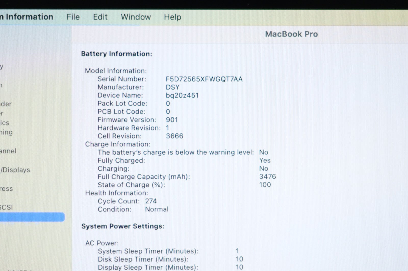Image resolution: width=408 pixels, height=271 pixels.
Task: Select Diagnostics in the sidebar
Action: pos(5,123)
